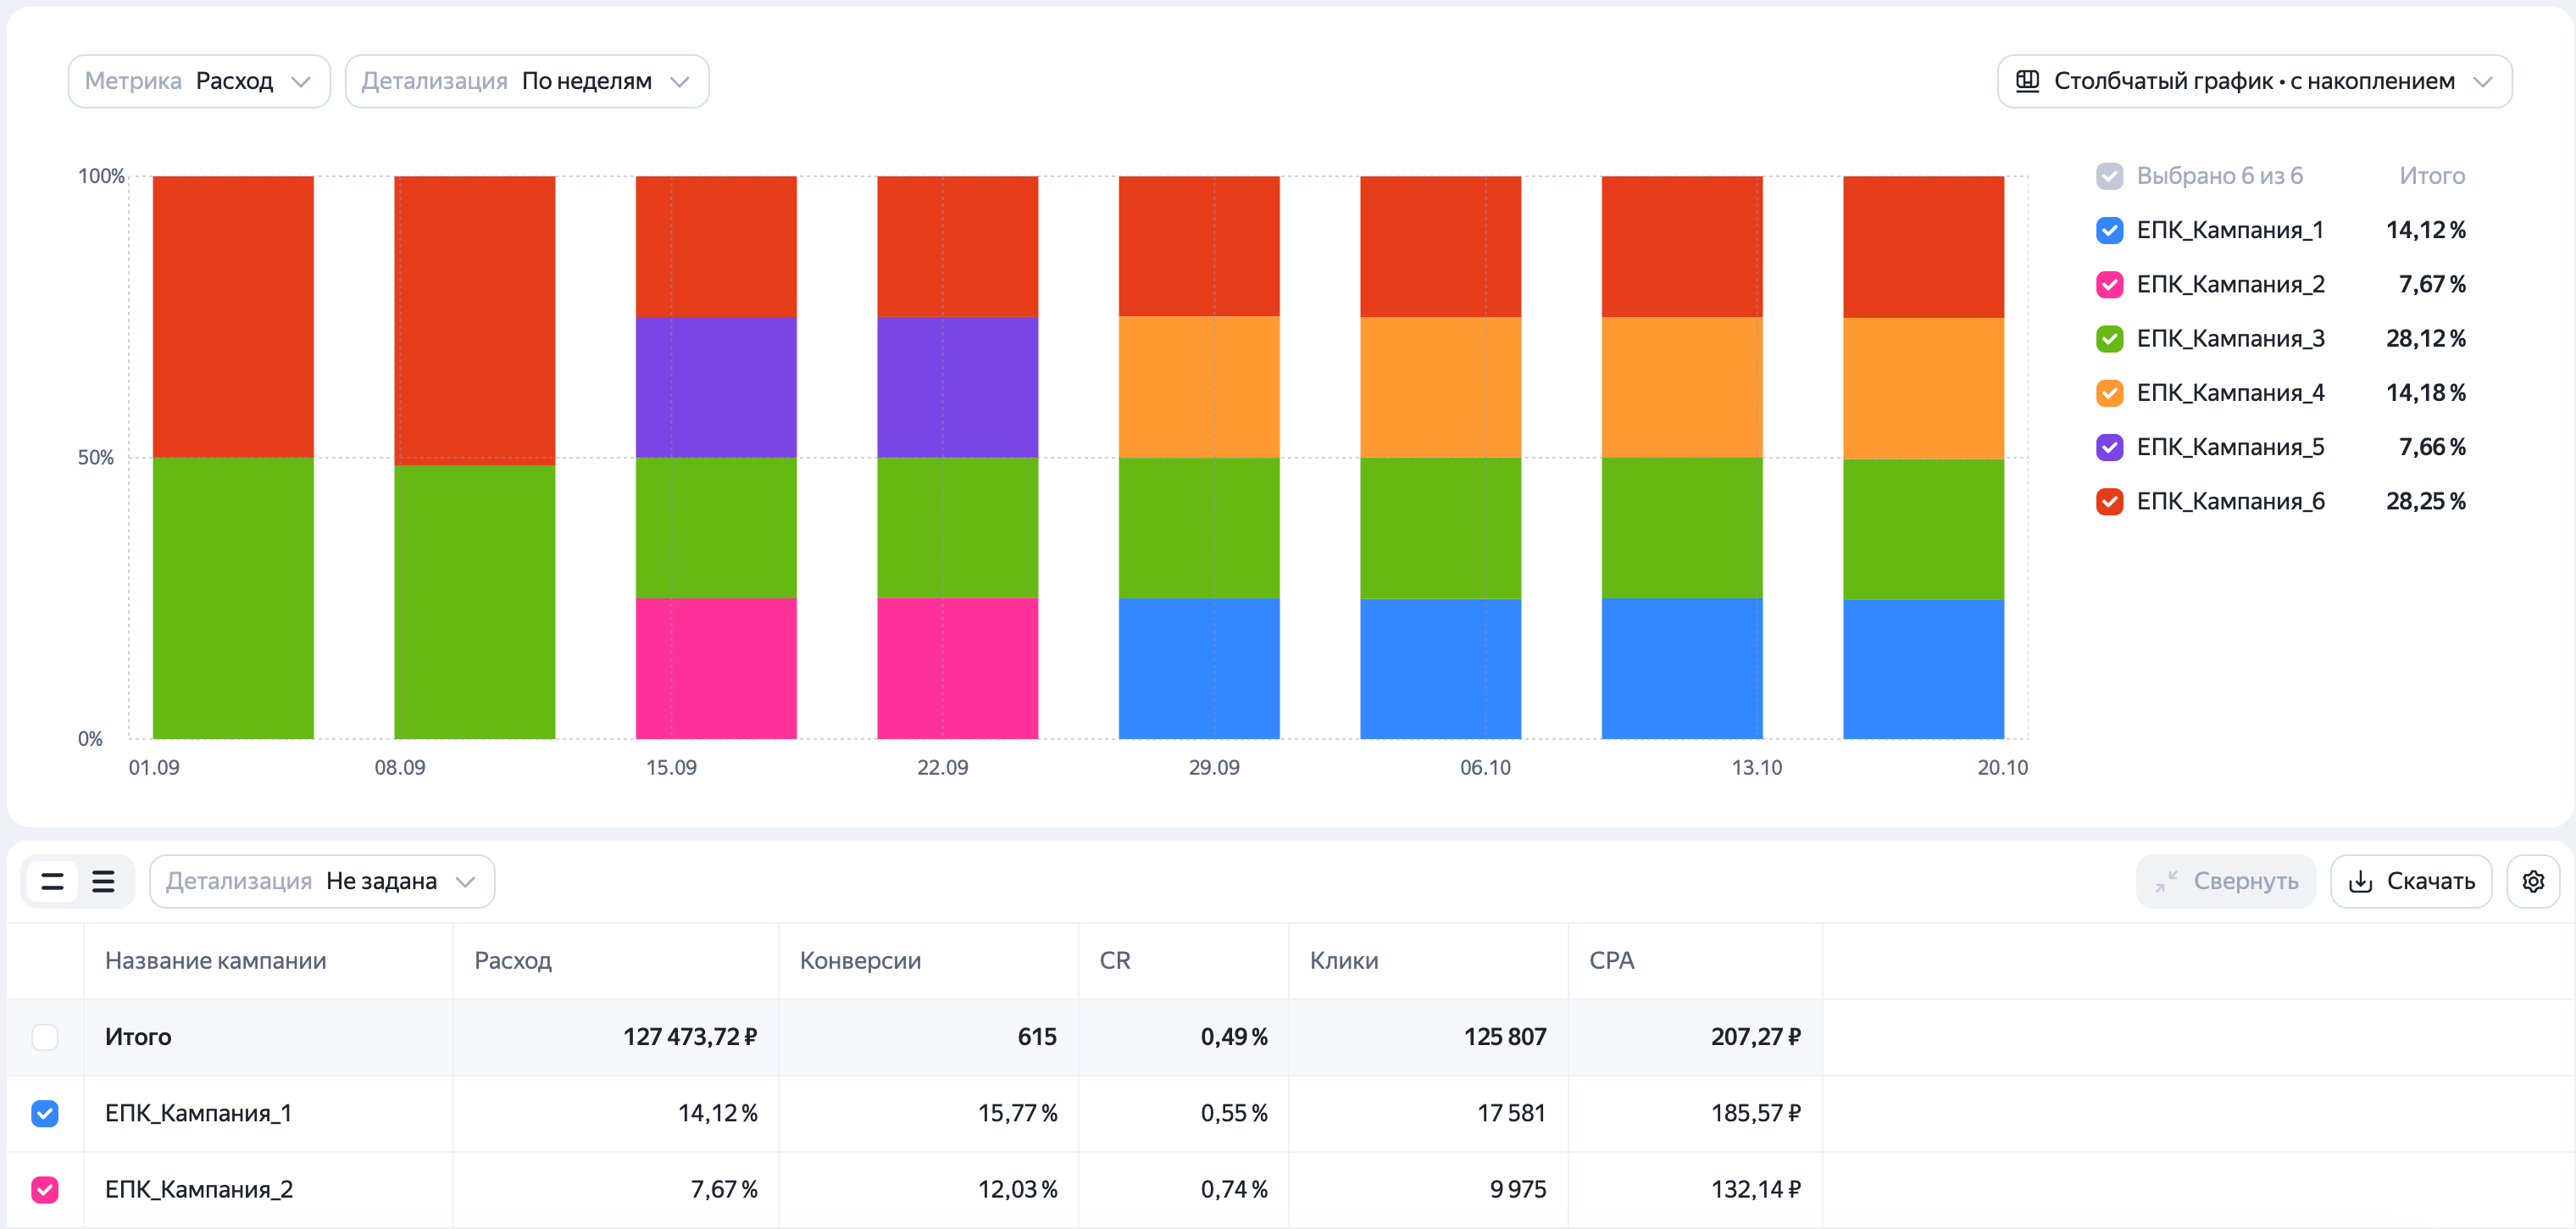2576x1229 pixels.
Task: Sort table by the Расход column header
Action: pos(513,960)
